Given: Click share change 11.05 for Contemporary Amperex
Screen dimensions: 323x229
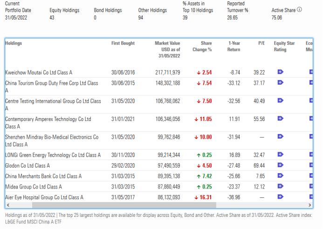Looking at the screenshot, I should (203, 119).
